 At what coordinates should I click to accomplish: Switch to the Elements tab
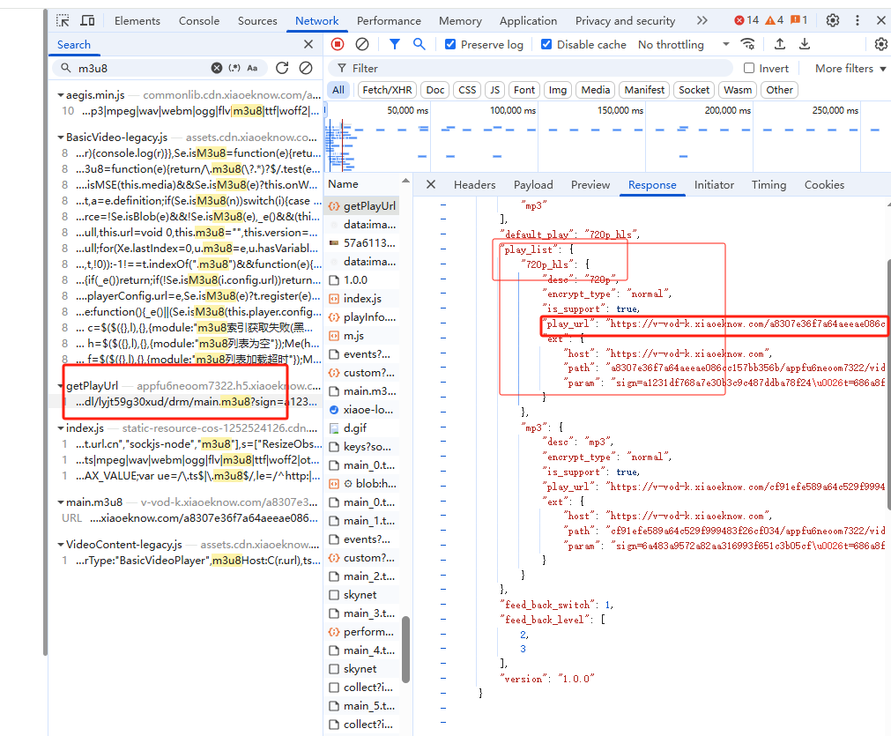(137, 21)
